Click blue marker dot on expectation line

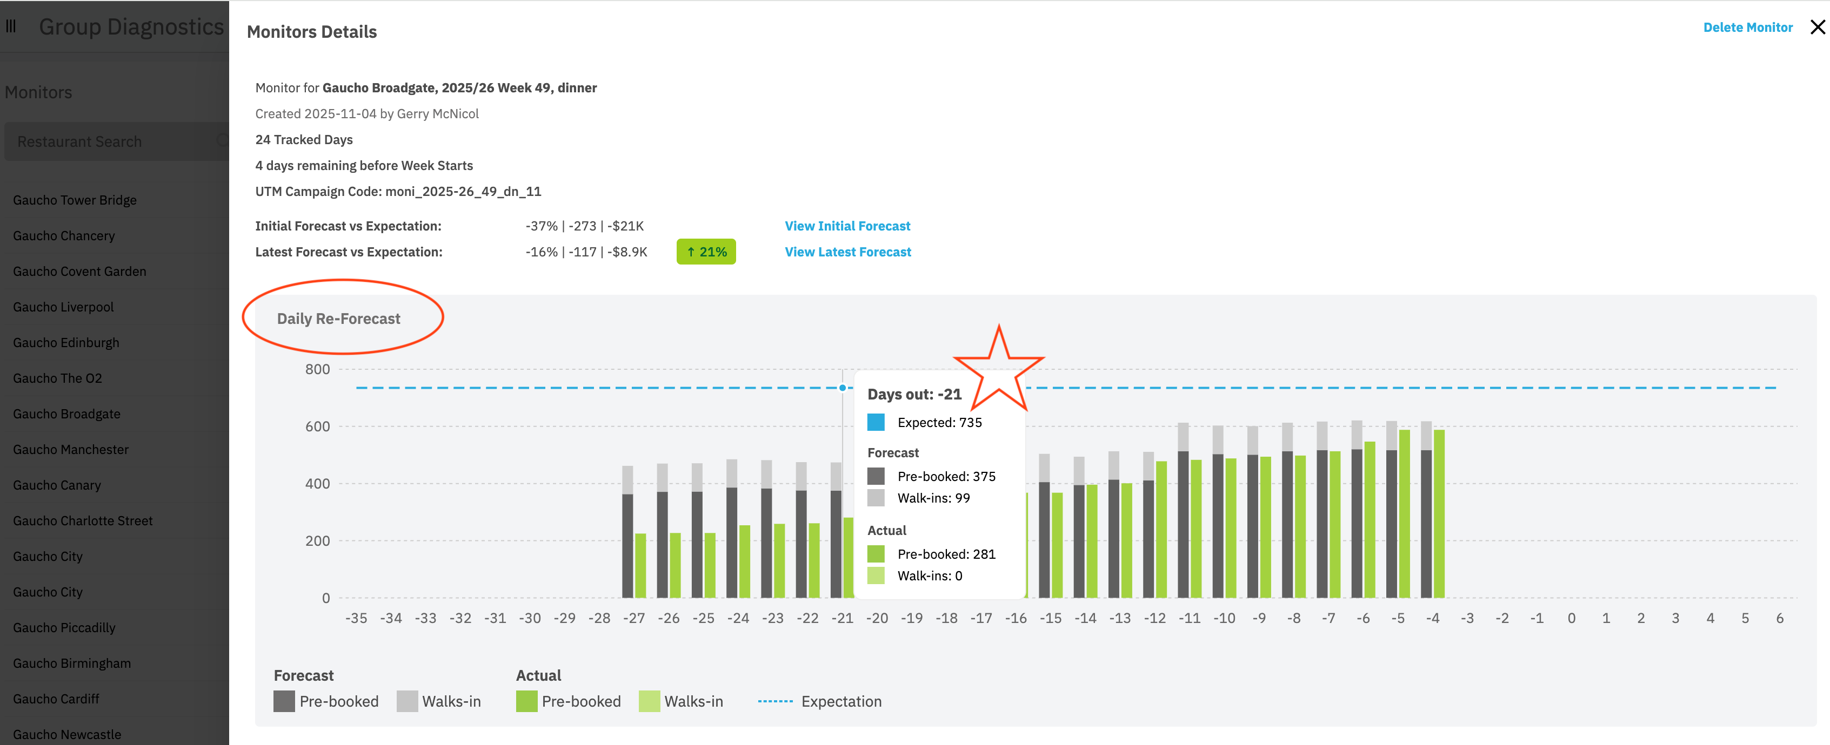(x=843, y=388)
